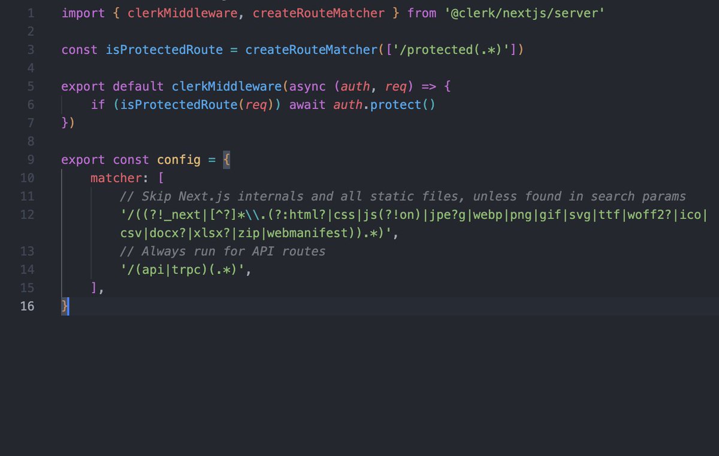Click the 'auth' parameter in the arrow function
This screenshot has width=719, height=456.
point(355,86)
